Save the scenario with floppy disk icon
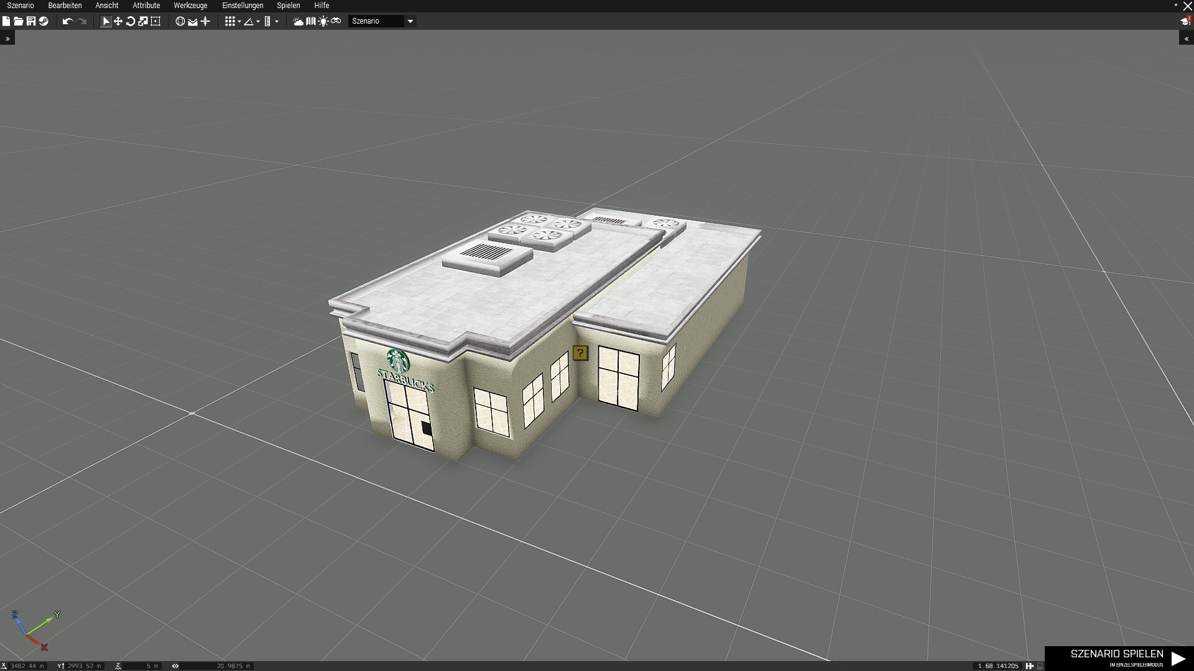1194x671 pixels. (30, 21)
